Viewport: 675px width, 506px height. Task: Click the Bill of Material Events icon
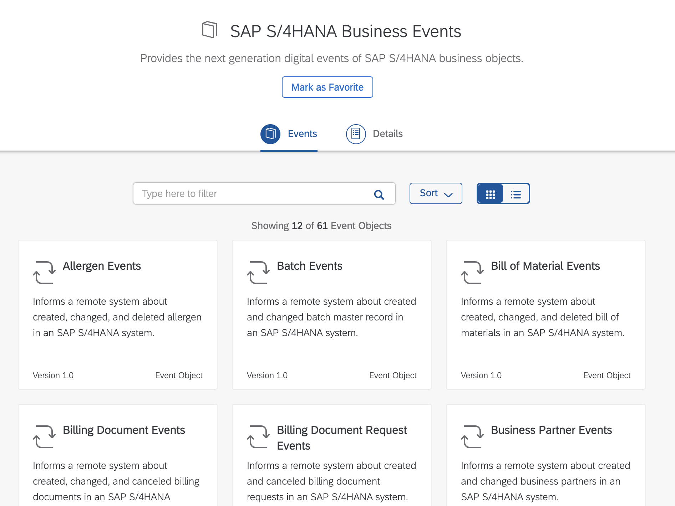(472, 273)
